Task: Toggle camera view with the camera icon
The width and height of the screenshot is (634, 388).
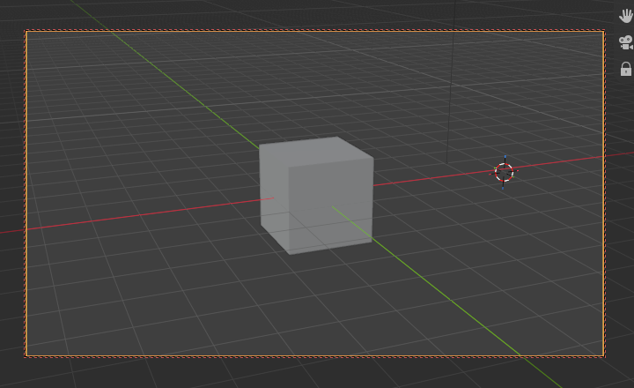Action: pos(625,42)
